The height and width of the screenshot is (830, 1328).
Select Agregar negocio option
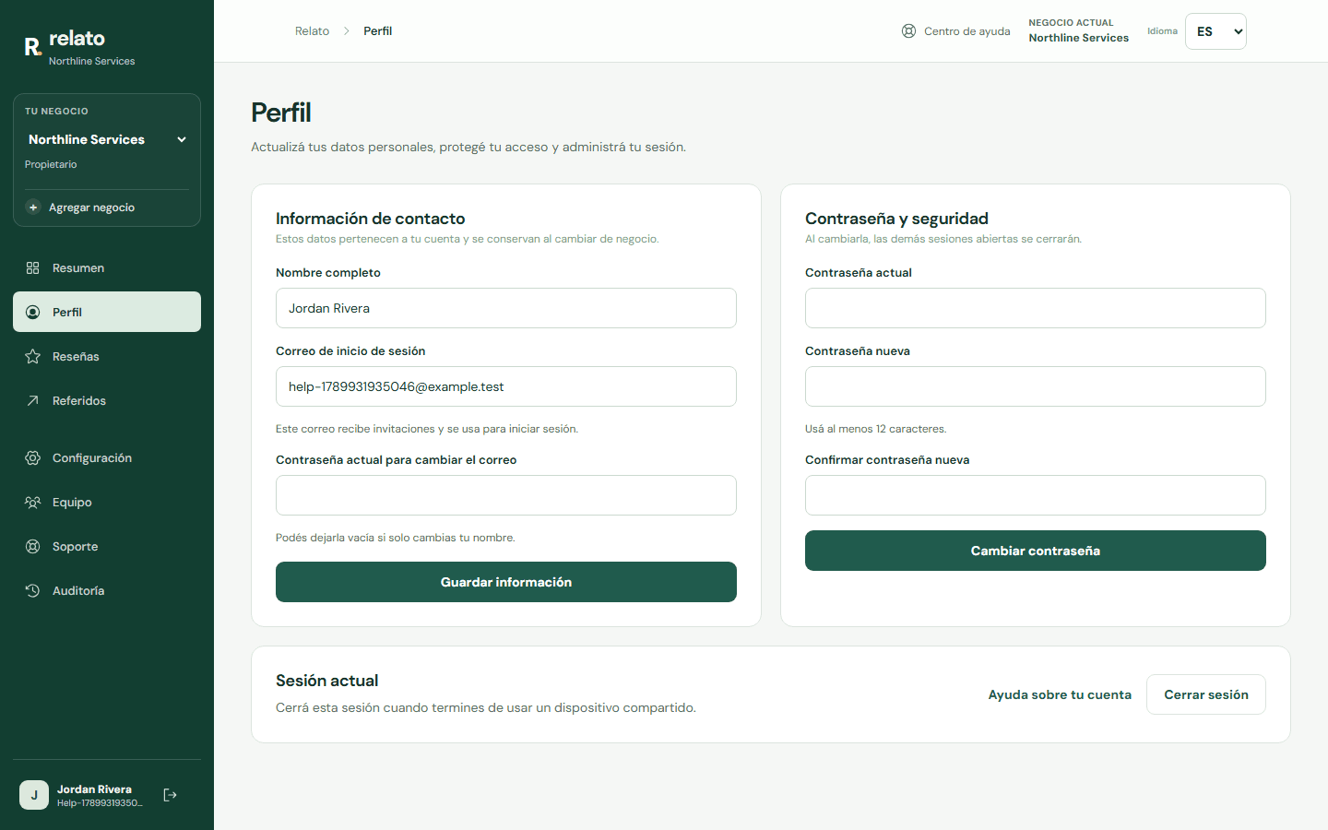coord(107,207)
